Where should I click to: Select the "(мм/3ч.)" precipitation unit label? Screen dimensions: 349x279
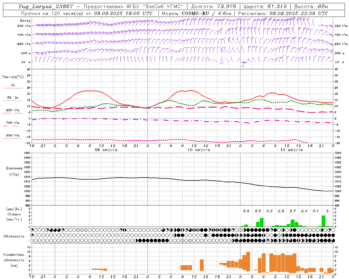pos(14,209)
